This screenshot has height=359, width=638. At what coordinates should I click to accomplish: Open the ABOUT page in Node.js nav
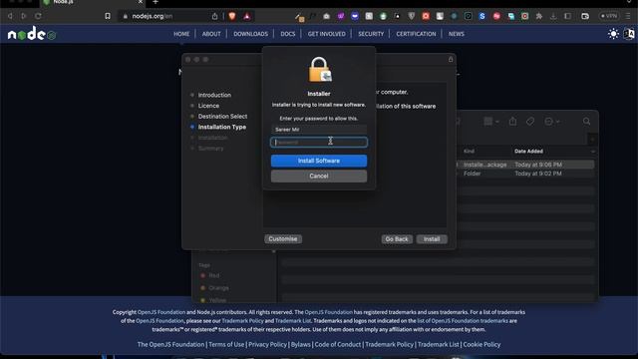coord(211,34)
